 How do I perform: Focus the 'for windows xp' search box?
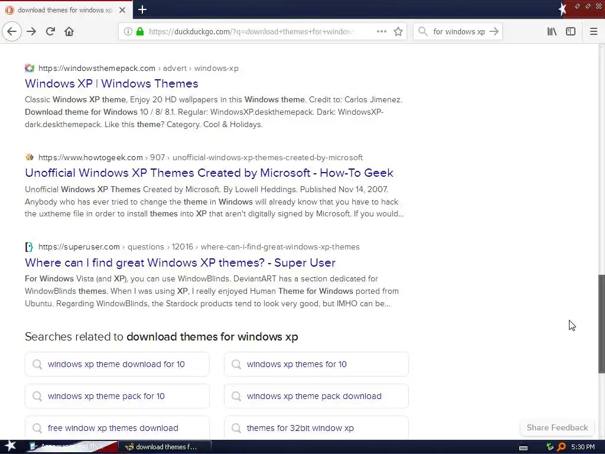pos(458,32)
